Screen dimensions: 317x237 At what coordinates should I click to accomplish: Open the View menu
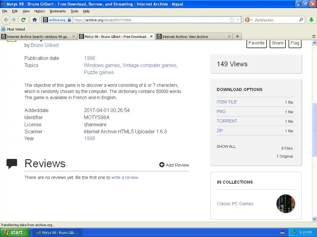click(26, 11)
